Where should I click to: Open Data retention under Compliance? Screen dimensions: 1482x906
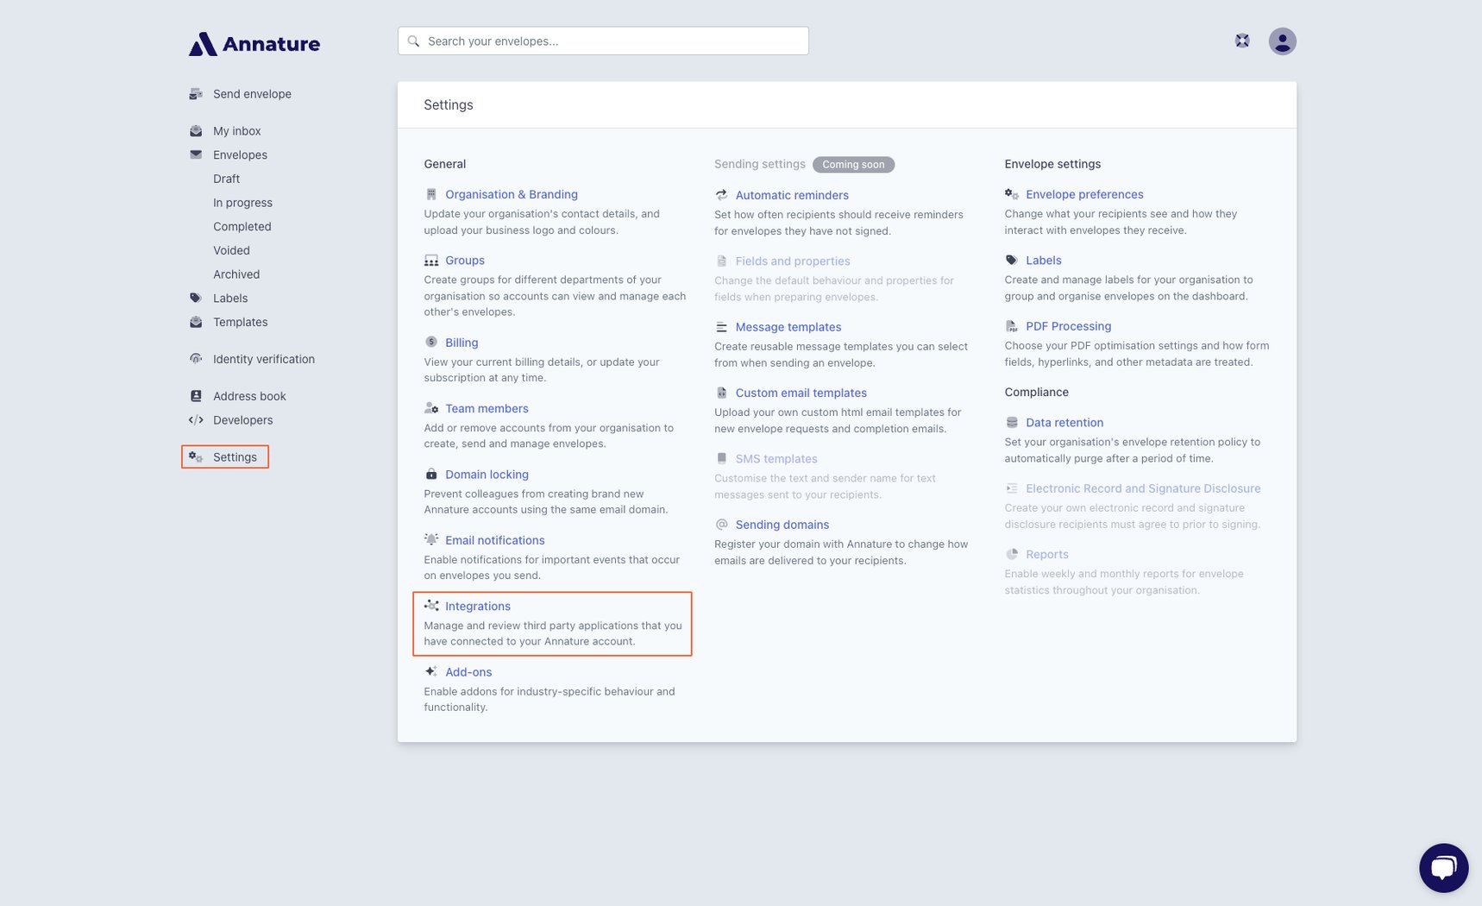coord(1064,422)
